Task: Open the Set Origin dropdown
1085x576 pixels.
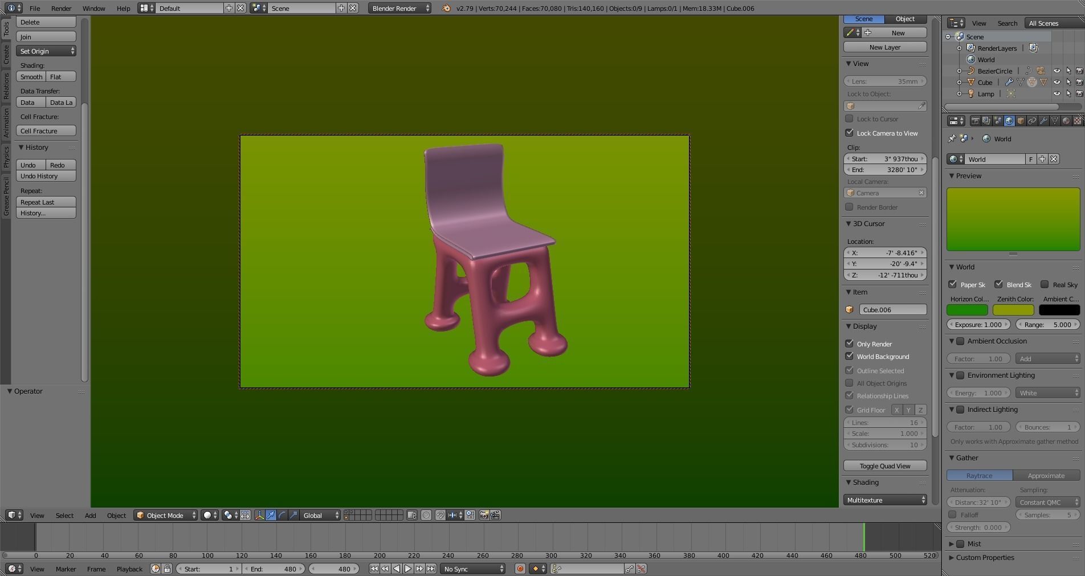Action: [46, 51]
